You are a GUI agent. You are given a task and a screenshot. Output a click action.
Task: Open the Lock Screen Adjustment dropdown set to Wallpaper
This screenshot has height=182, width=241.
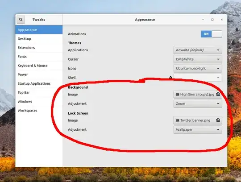[x=198, y=130]
